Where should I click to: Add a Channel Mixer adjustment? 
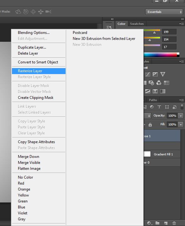[159, 83]
